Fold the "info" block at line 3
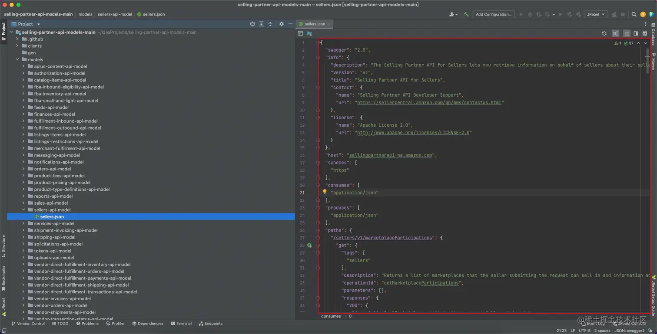The image size is (657, 334). pos(318,57)
